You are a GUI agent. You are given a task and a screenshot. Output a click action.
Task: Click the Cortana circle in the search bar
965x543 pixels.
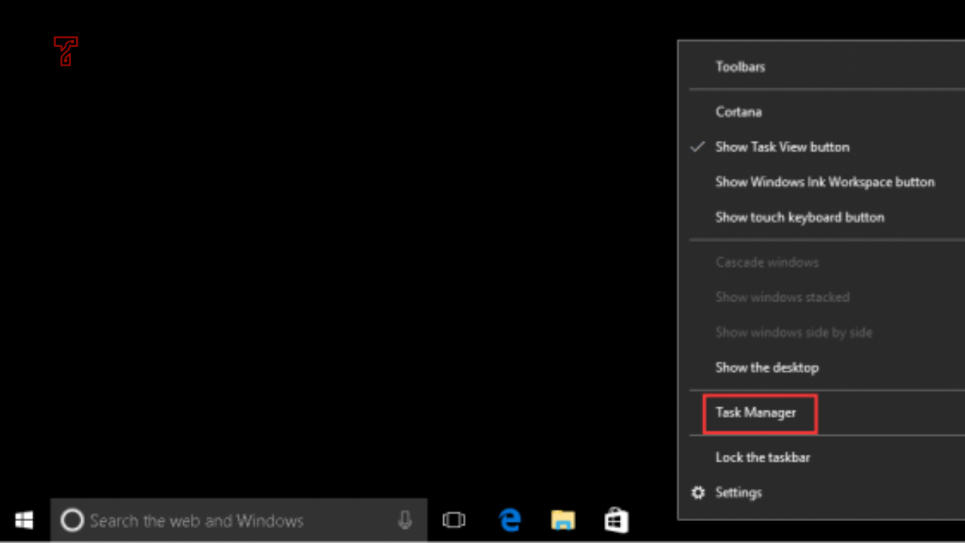pos(72,520)
